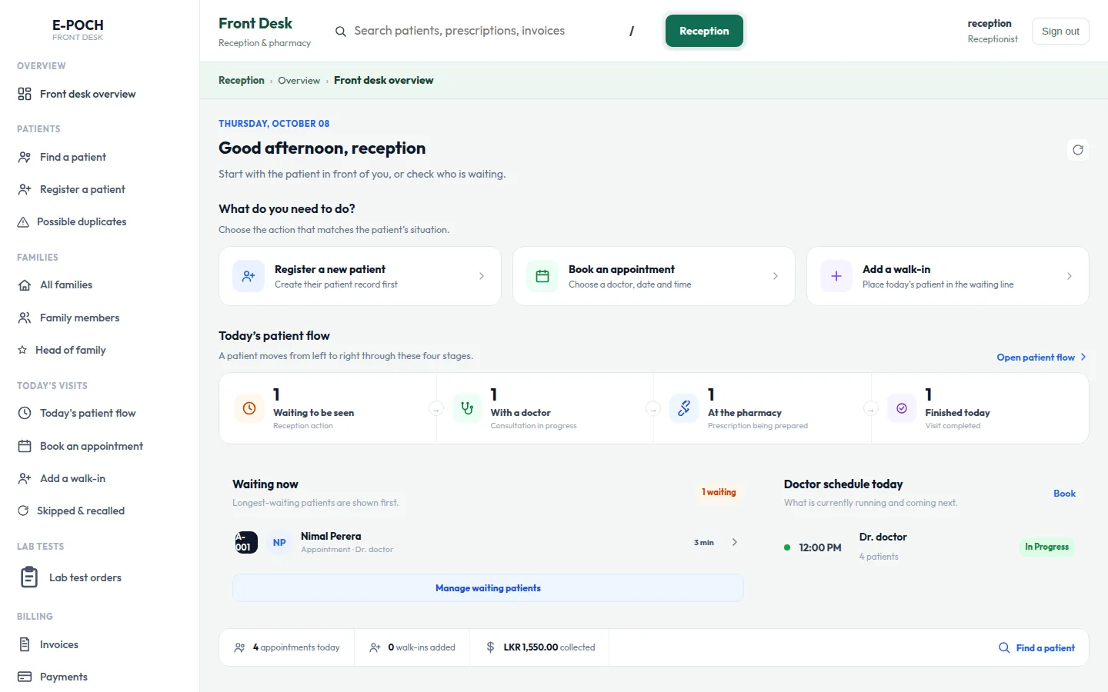Image resolution: width=1108 pixels, height=692 pixels.
Task: Click the NP avatar for Nimal Perera
Action: point(279,542)
